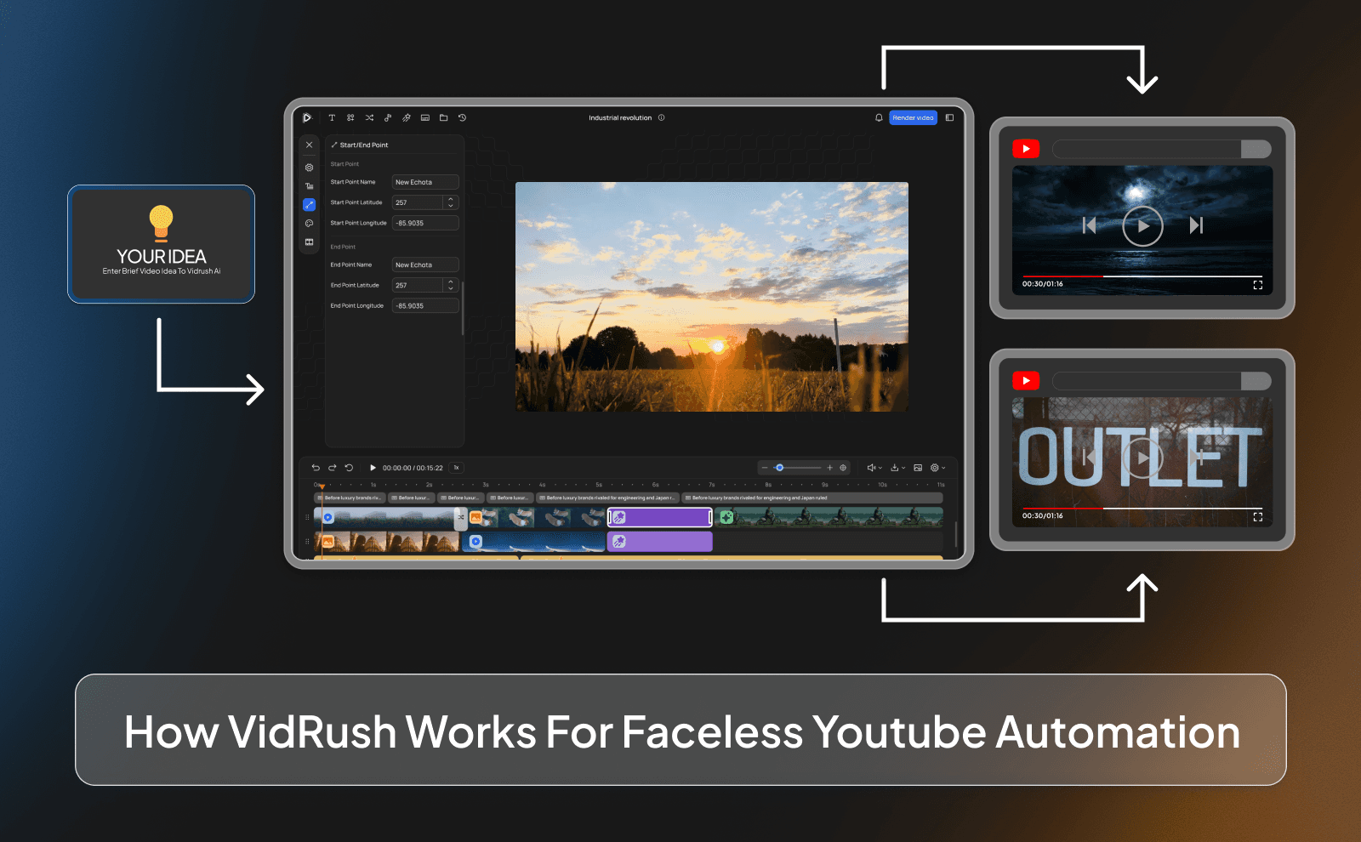Go to previous video in top YouTube card
Image resolution: width=1361 pixels, height=842 pixels.
(1089, 225)
